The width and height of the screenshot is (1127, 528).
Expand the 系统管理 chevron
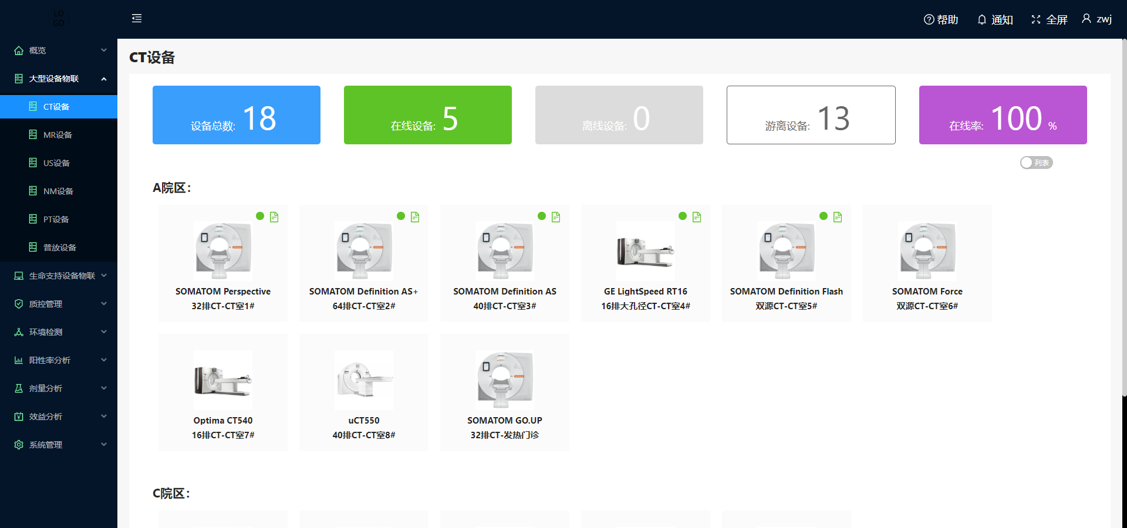coord(104,445)
